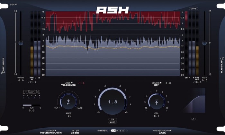Image resolution: width=225 pixels, height=135 pixels.
Task: Click the ASH Ultra Flat logo
Action: click(32, 94)
